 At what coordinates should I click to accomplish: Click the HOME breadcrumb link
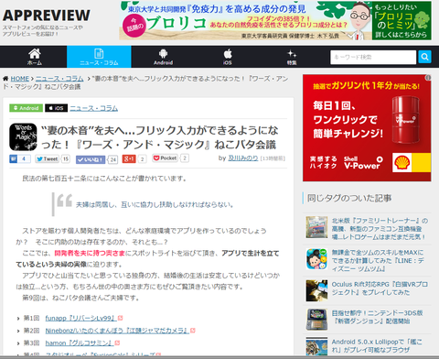point(20,79)
